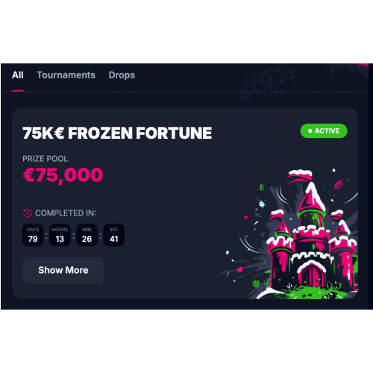Click the HOURS 13 countdown box
Screen dimensions: 373x373
point(60,235)
